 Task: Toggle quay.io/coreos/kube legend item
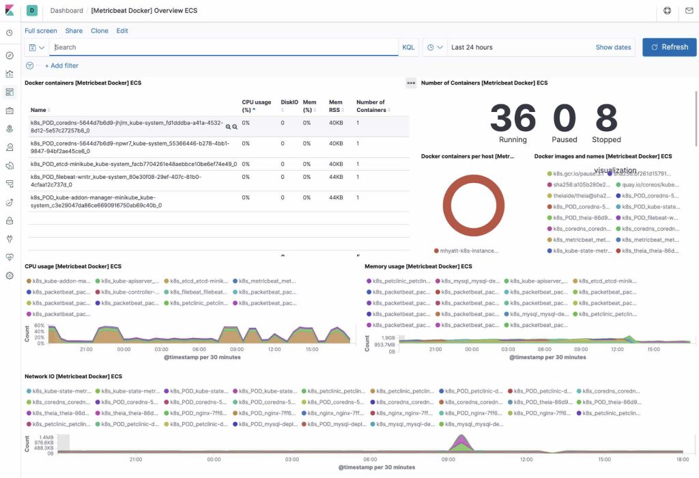647,184
